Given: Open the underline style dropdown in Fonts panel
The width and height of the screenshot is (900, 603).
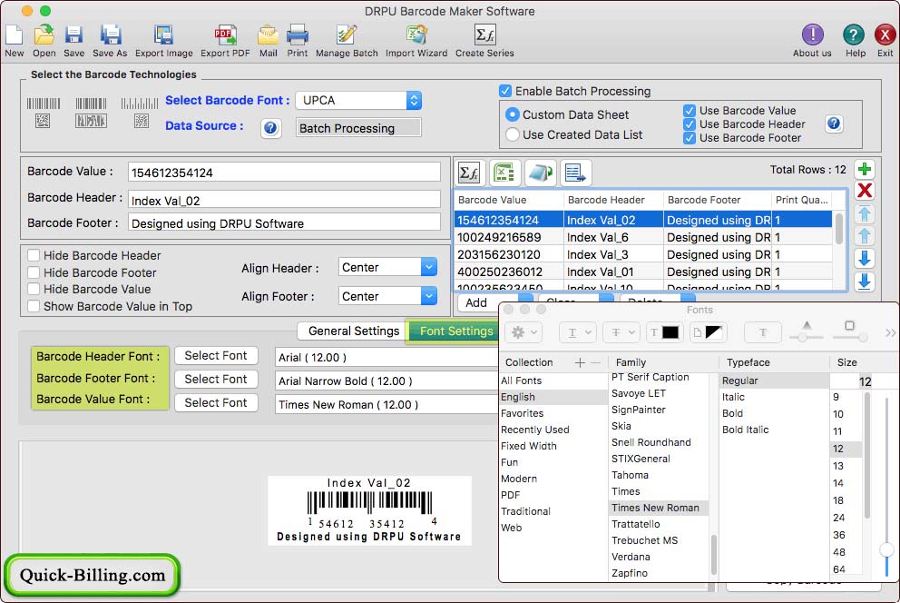Looking at the screenshot, I should pos(579,332).
